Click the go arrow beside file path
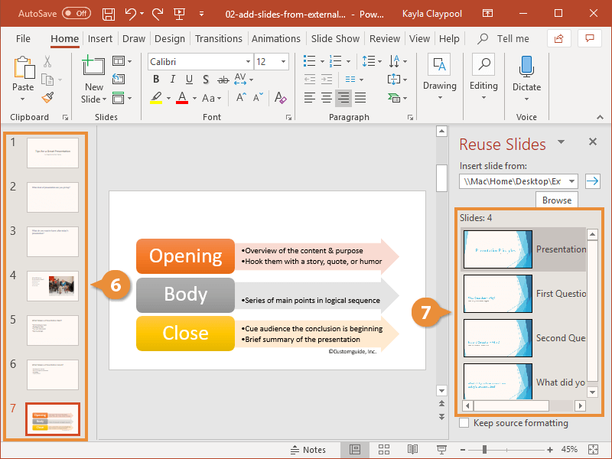 point(592,181)
